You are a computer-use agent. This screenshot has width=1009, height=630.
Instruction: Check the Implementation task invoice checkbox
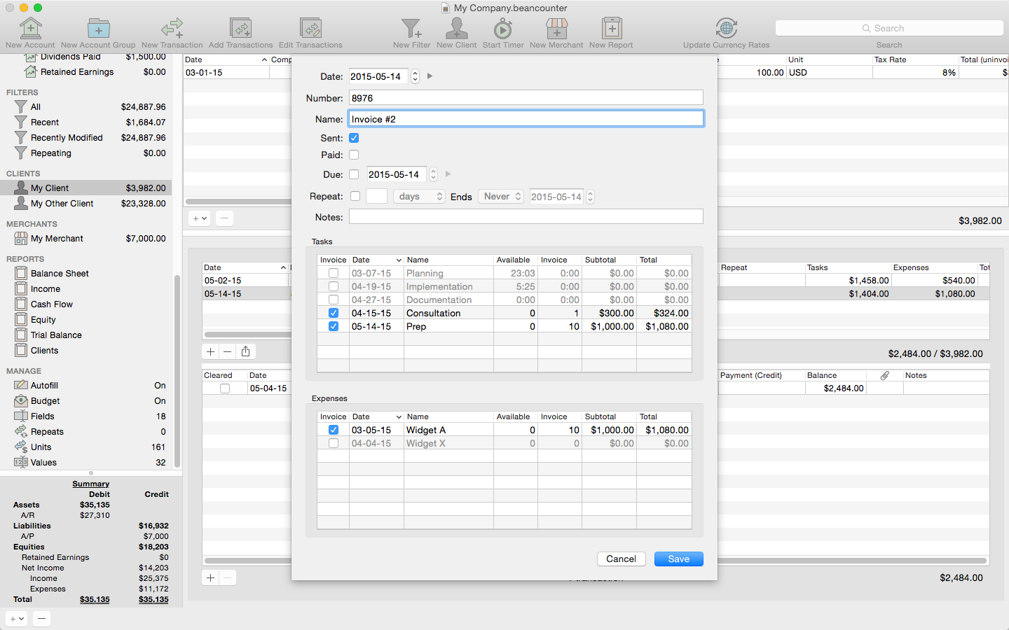[x=334, y=286]
